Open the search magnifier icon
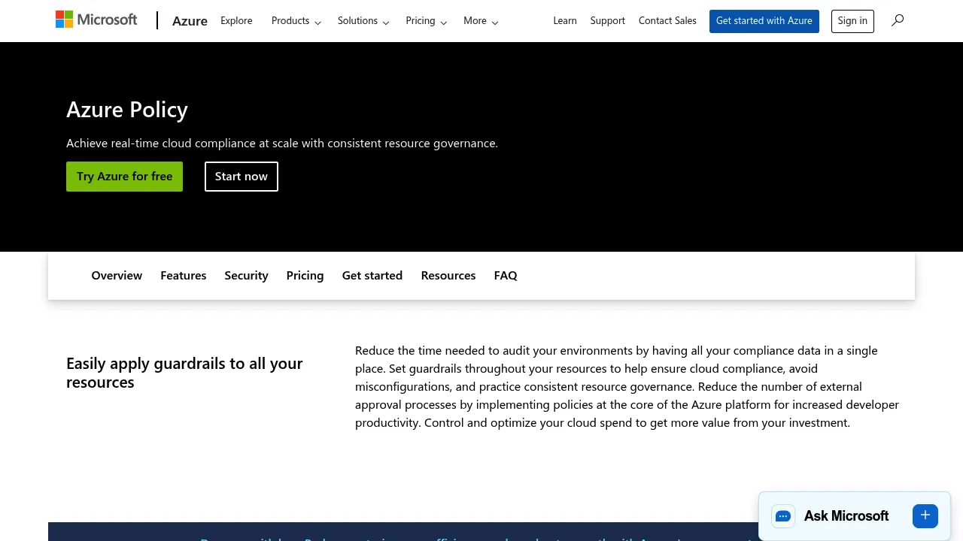 pos(898,20)
